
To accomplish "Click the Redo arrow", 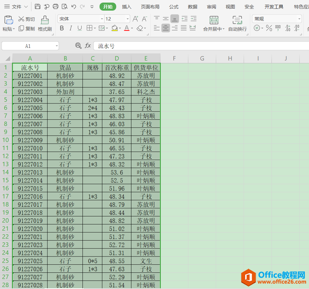I will (x=82, y=7).
